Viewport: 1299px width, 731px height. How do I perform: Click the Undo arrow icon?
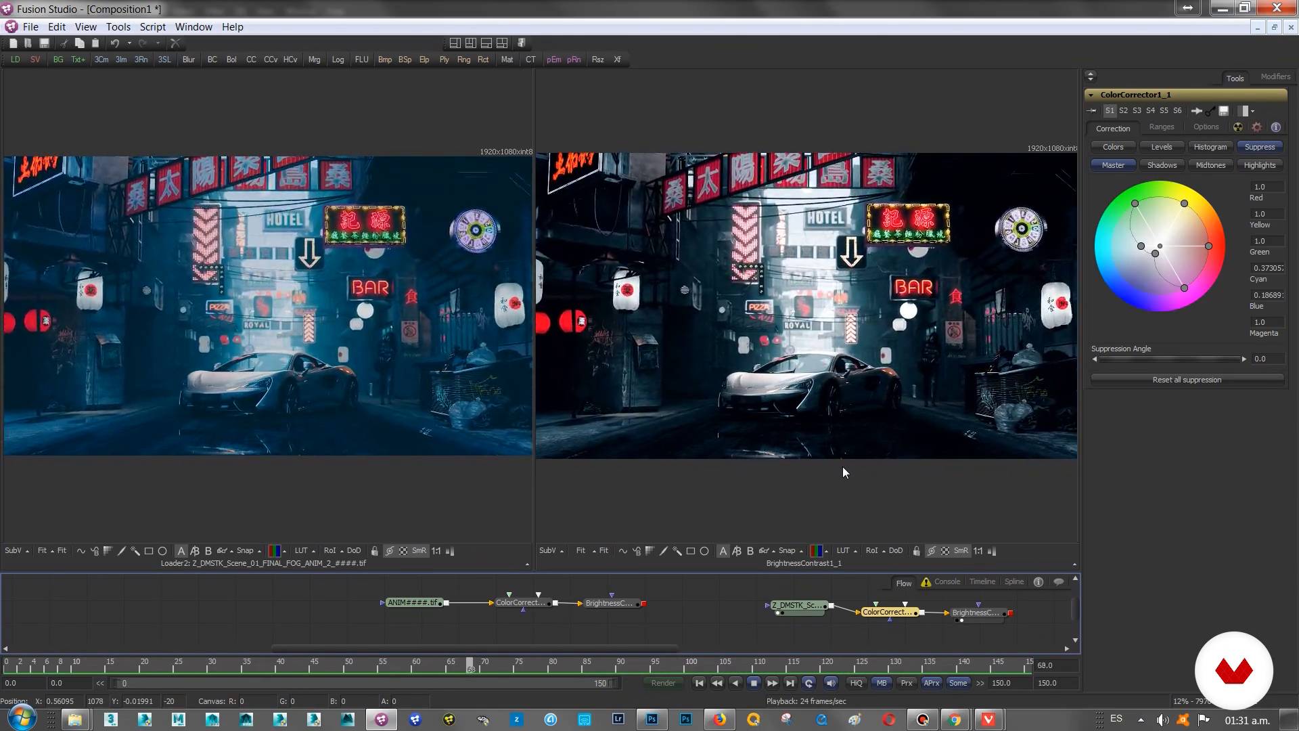tap(115, 43)
